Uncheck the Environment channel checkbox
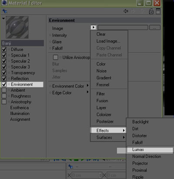 [4, 85]
